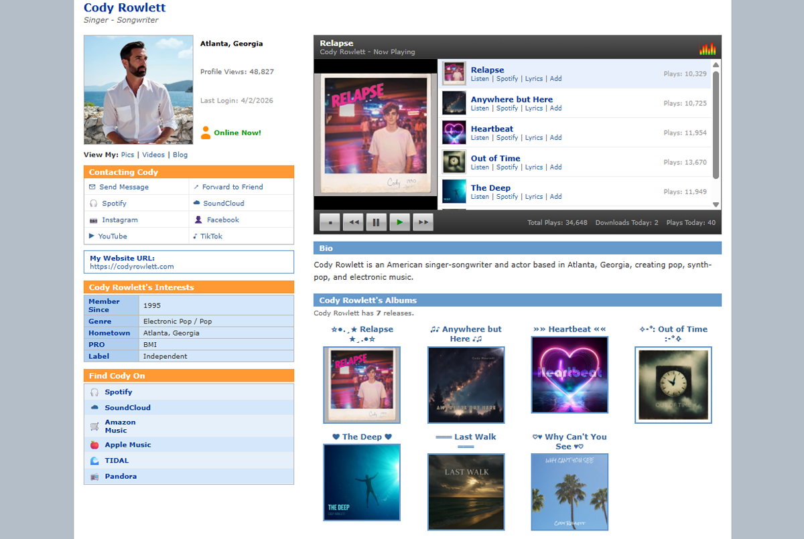Click the Apple Music apple icon

pyautogui.click(x=94, y=445)
